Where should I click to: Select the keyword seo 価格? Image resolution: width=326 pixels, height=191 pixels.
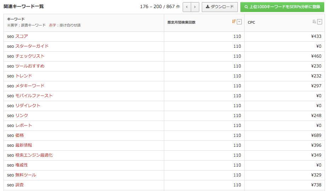tap(15, 135)
